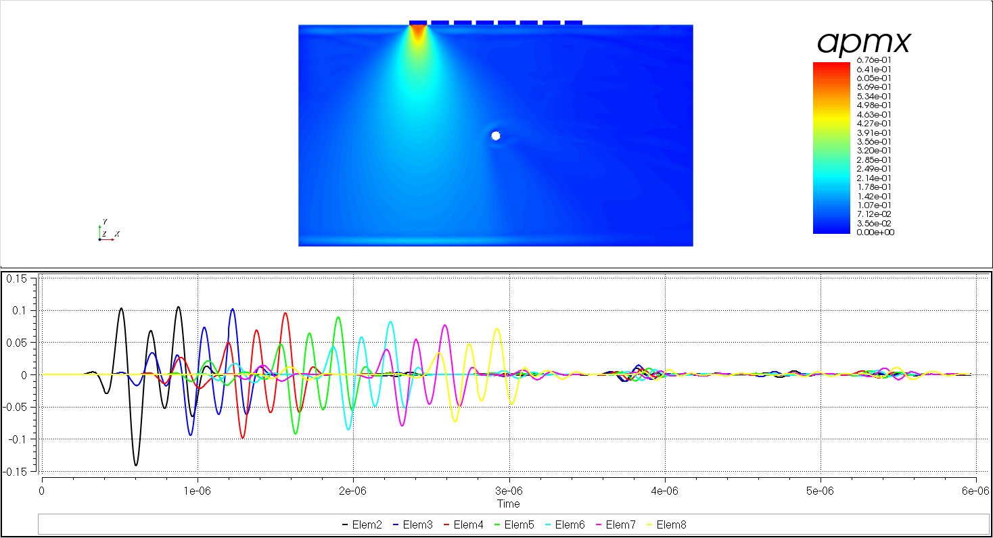The image size is (993, 538).
Task: Click the 1e-06 time axis label
Action: tap(197, 491)
